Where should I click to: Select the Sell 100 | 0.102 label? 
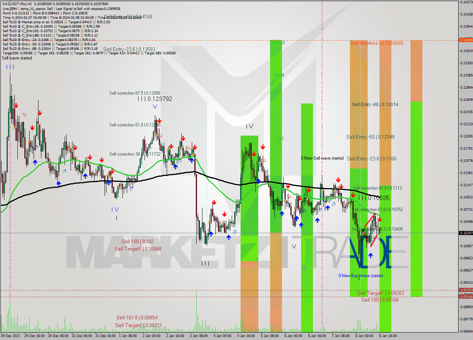(x=137, y=241)
